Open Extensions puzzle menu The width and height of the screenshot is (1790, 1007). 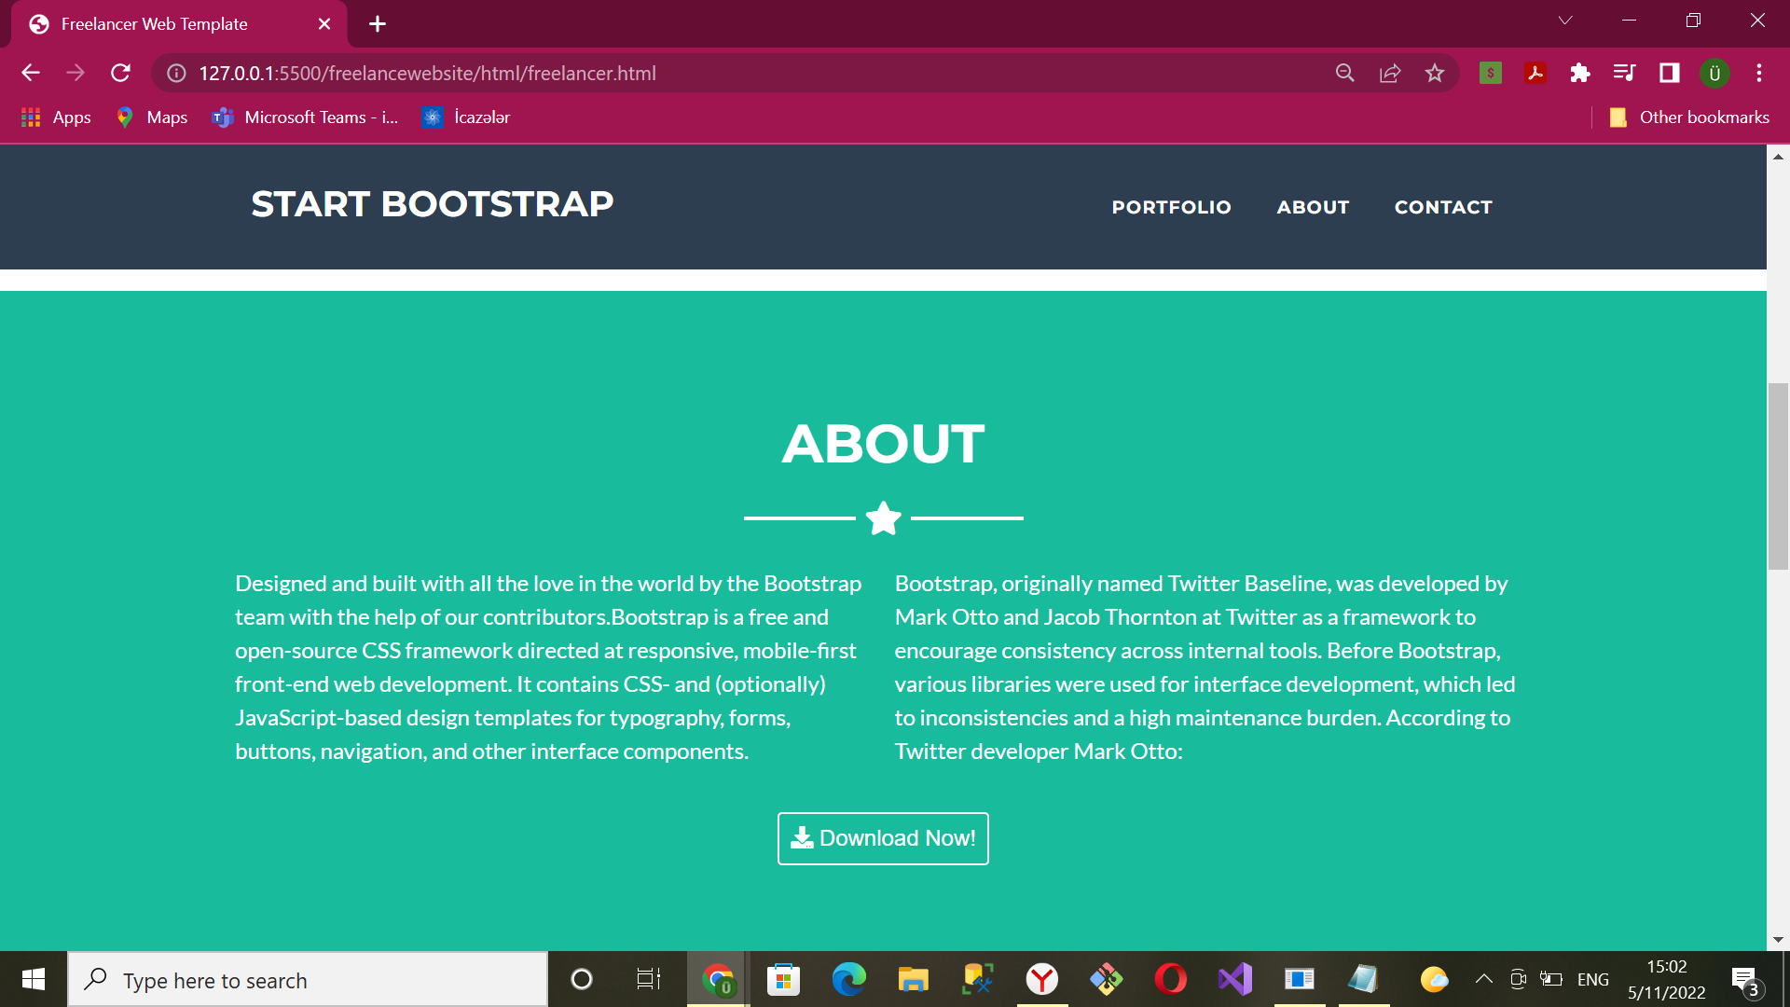1580,73
